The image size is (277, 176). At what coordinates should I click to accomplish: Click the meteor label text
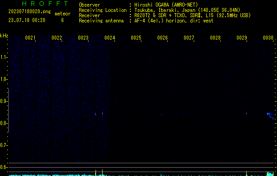click(62, 14)
